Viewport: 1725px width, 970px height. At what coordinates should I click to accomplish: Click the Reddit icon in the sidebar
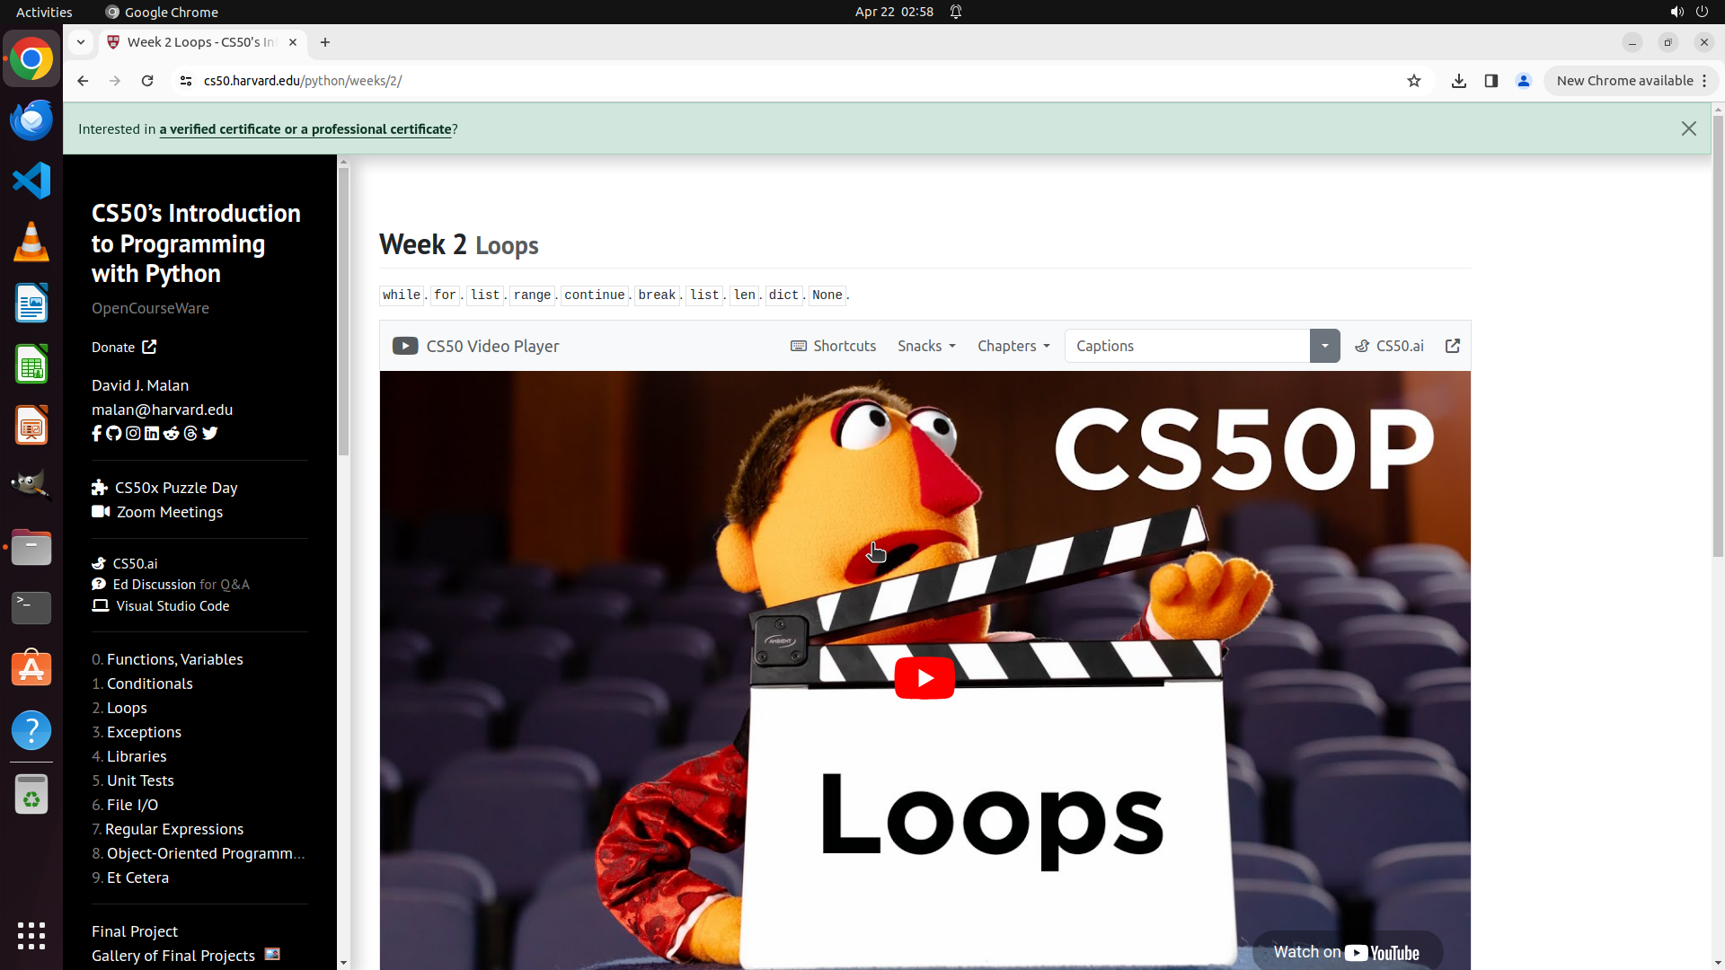click(x=171, y=434)
